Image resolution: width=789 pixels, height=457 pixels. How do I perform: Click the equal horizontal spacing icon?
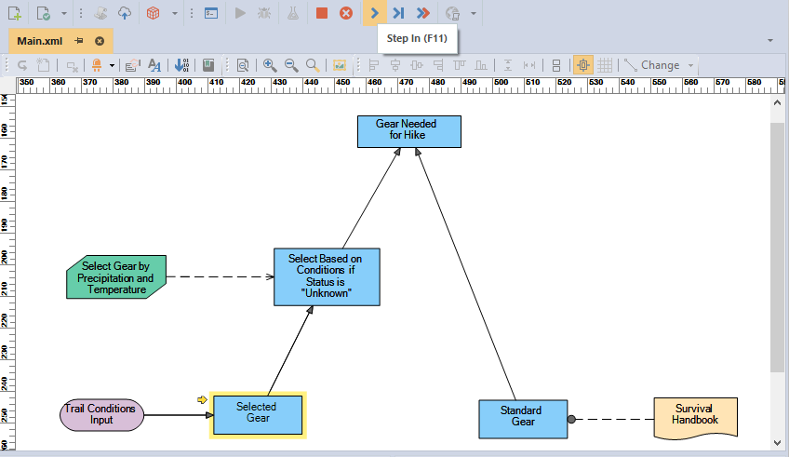point(529,65)
